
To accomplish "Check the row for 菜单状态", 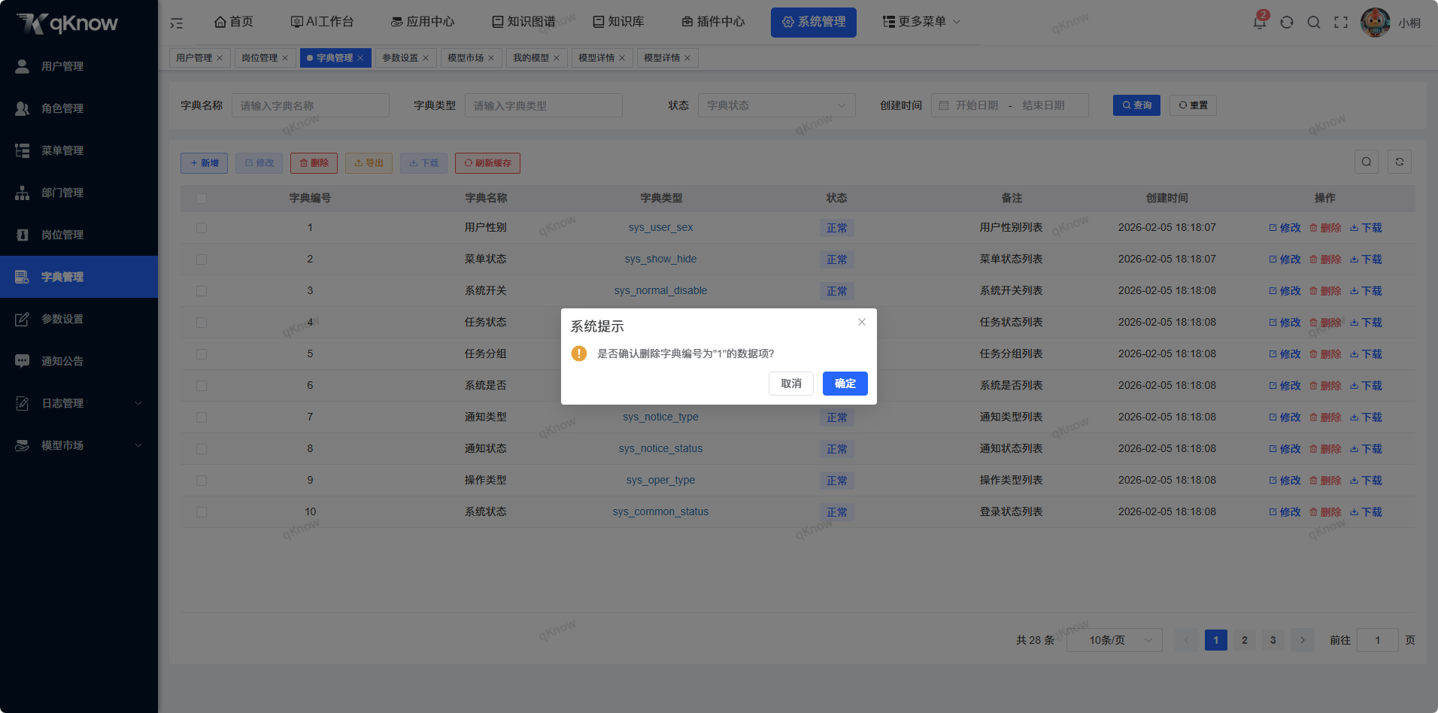I will coord(202,259).
